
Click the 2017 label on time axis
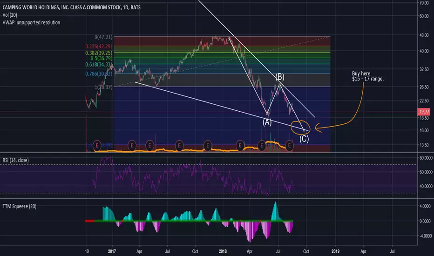pyautogui.click(x=112, y=251)
